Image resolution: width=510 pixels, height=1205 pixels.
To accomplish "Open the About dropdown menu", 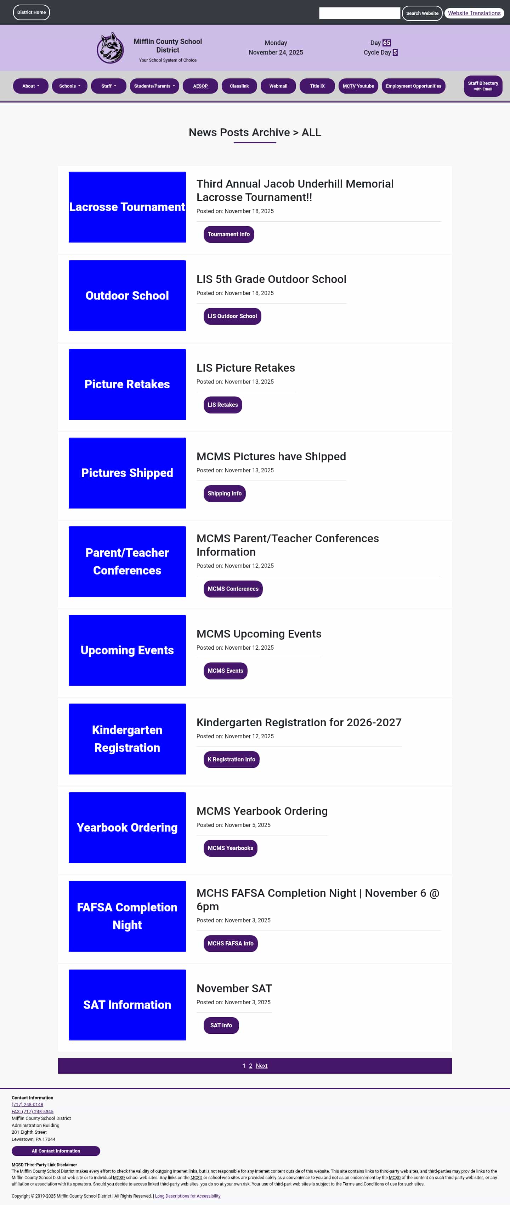I will (x=31, y=86).
